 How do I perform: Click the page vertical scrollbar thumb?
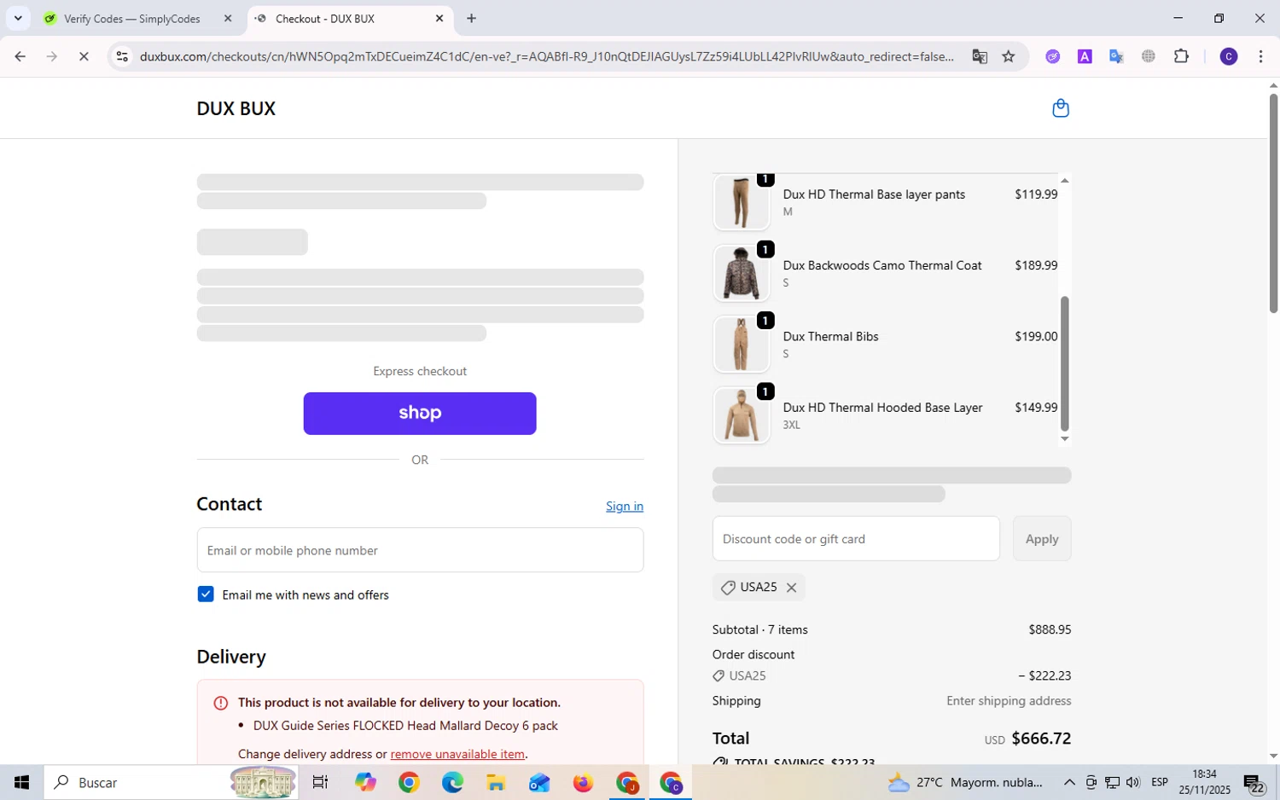click(x=1273, y=202)
